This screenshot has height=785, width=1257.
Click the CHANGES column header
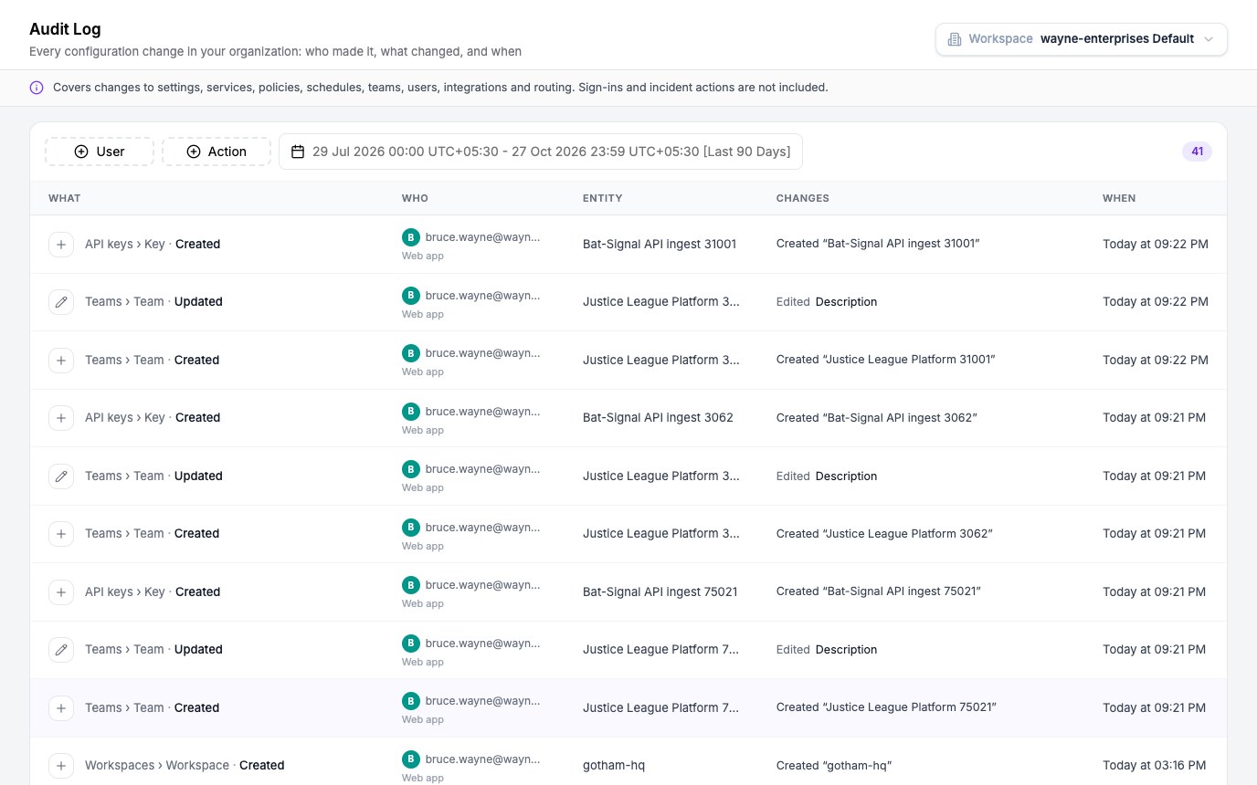pos(803,198)
